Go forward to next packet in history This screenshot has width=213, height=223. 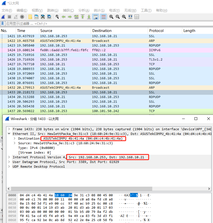[70, 17]
